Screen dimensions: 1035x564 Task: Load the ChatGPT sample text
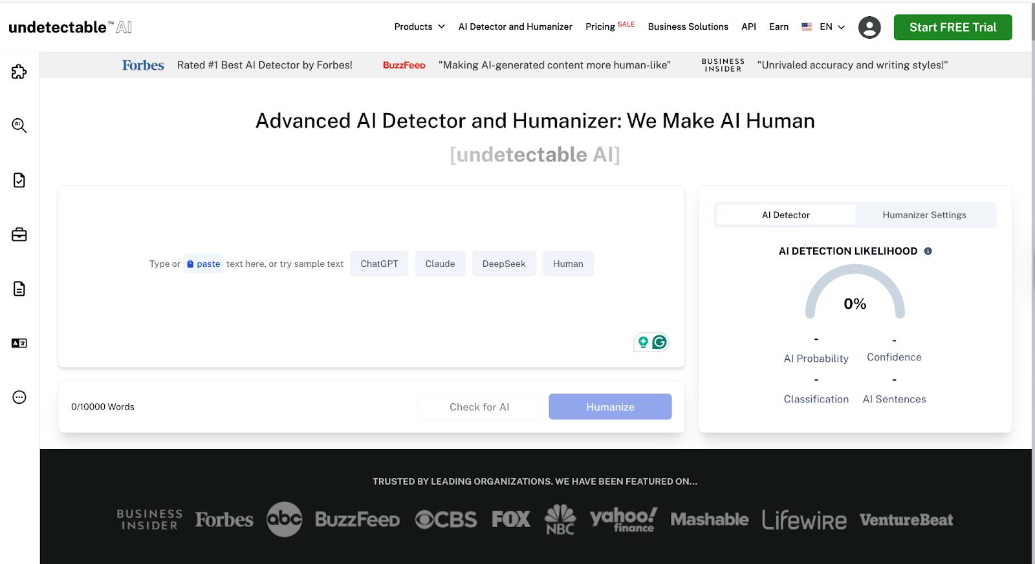point(379,264)
